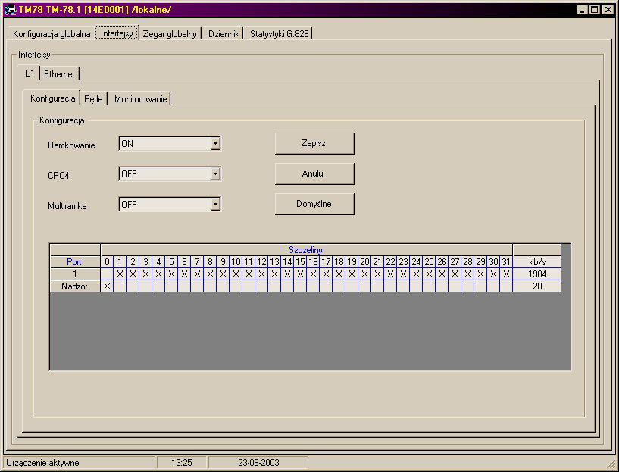Open the Zegar globalny tab

tap(170, 34)
